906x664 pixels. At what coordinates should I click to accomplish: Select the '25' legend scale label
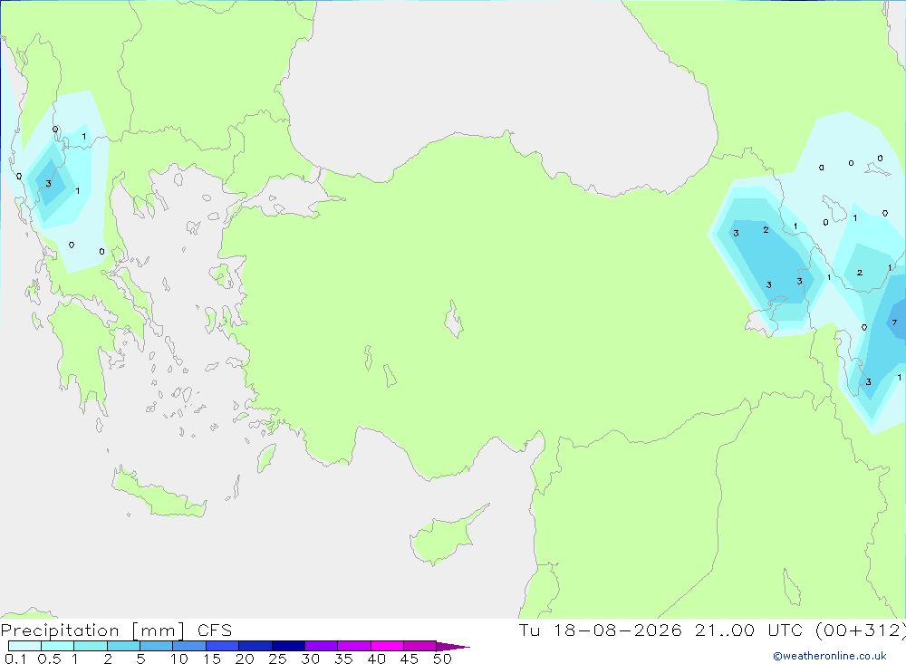point(278,659)
